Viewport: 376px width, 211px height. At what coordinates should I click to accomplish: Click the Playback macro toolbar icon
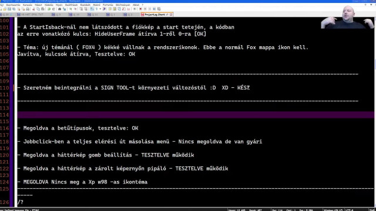[x=150, y=9]
